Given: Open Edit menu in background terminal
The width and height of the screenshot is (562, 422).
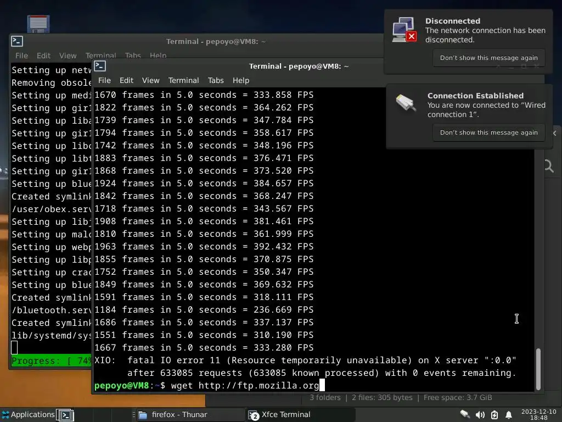Looking at the screenshot, I should point(43,55).
